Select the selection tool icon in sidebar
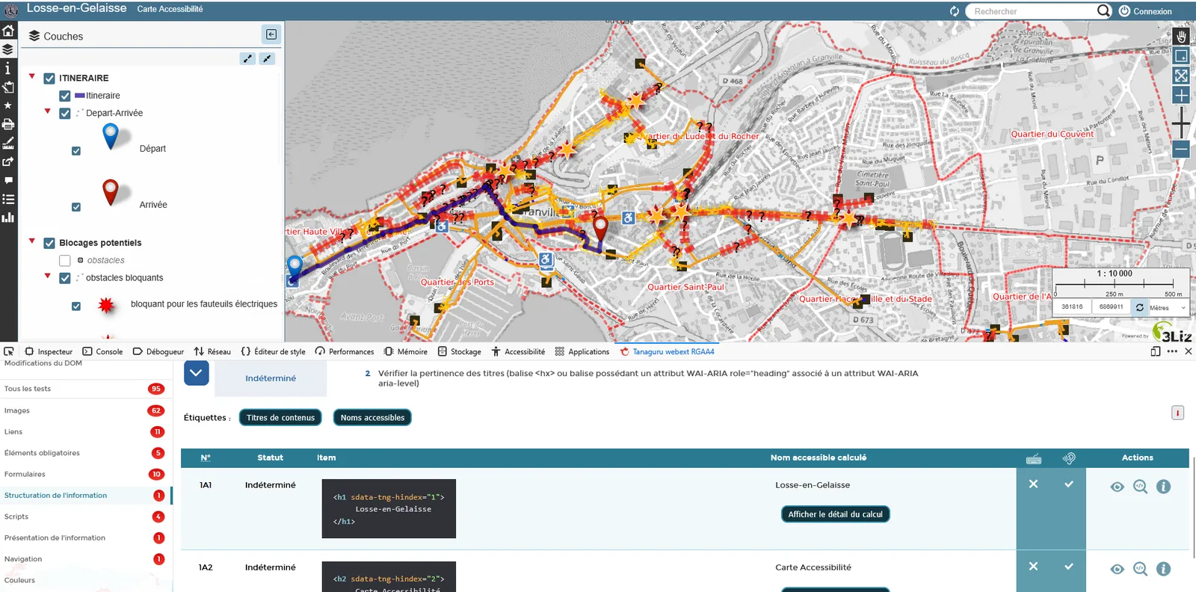This screenshot has height=592, width=1196. coord(8,87)
